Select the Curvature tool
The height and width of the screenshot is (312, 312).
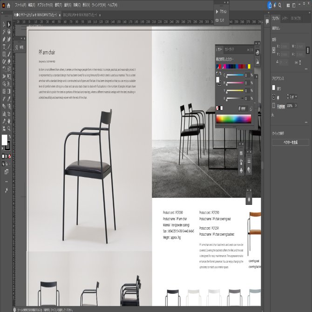[x=9, y=39]
